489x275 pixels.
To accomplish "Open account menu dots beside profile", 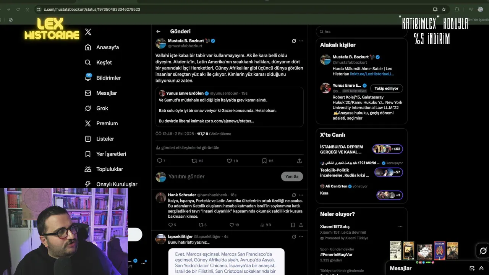I will pyautogui.click(x=144, y=263).
